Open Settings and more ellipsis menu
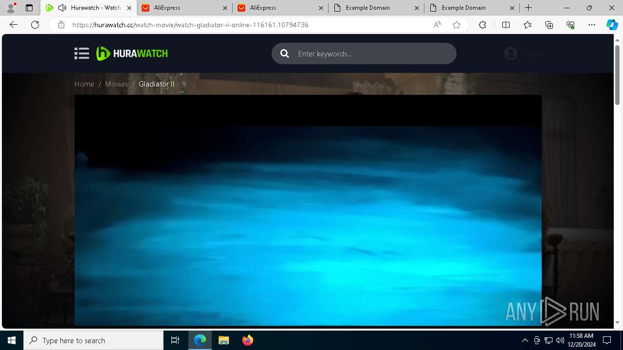This screenshot has height=350, width=623. pyautogui.click(x=592, y=25)
